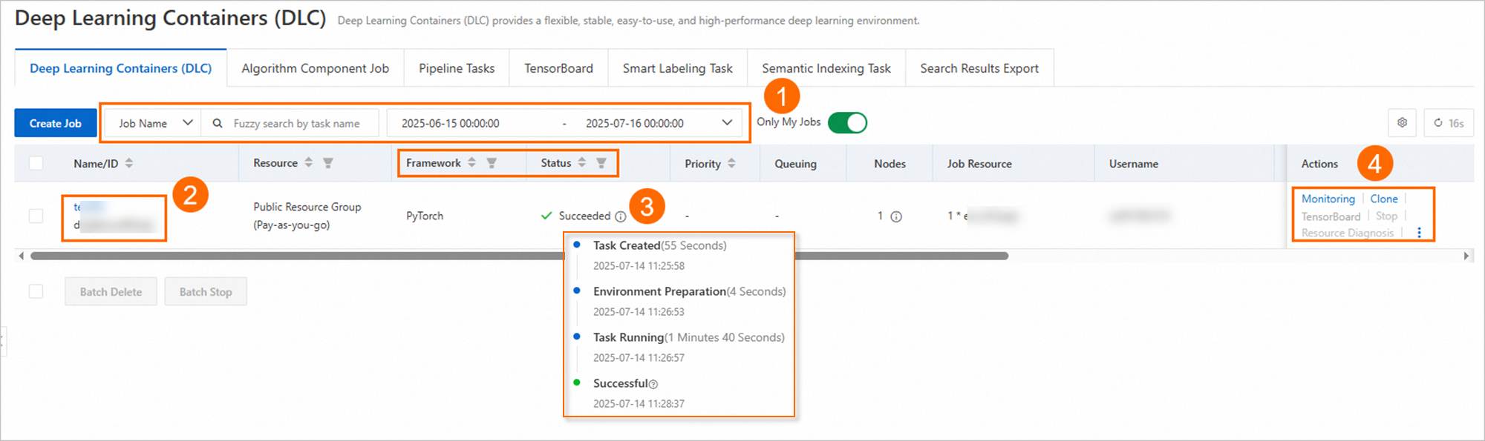The height and width of the screenshot is (441, 1485).
Task: Click the Public Resource Group cell
Action: (x=307, y=216)
